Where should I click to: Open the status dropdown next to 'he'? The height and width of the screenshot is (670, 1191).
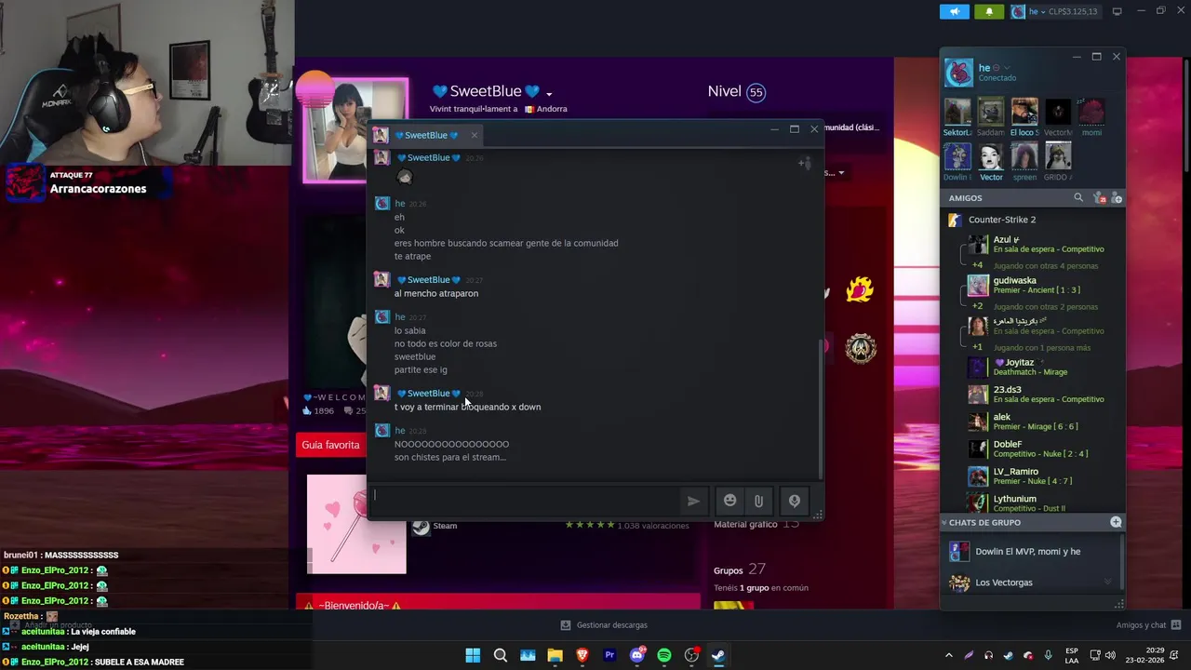[1007, 68]
